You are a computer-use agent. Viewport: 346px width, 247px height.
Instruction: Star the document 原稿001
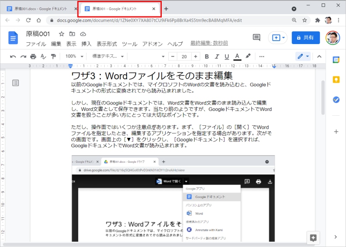tap(61, 34)
